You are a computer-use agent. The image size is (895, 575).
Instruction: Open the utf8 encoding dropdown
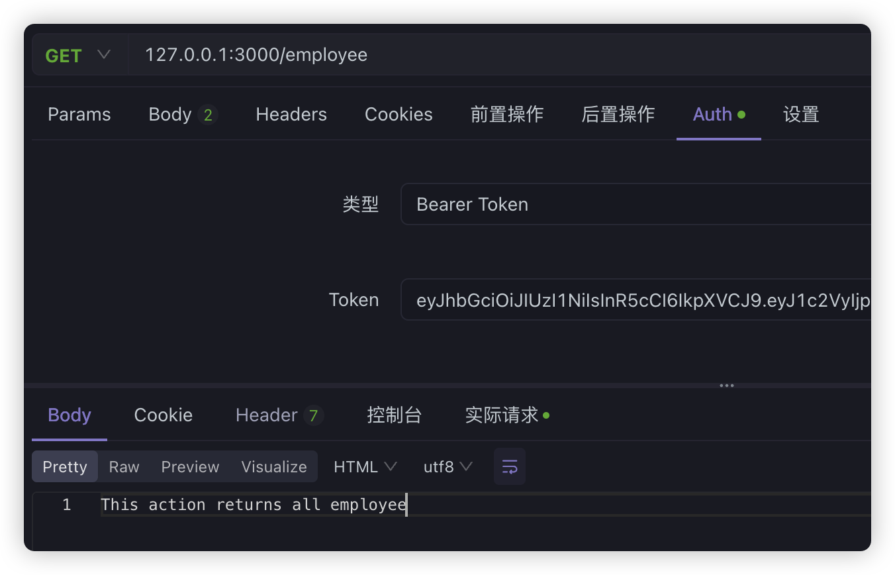[x=447, y=467]
